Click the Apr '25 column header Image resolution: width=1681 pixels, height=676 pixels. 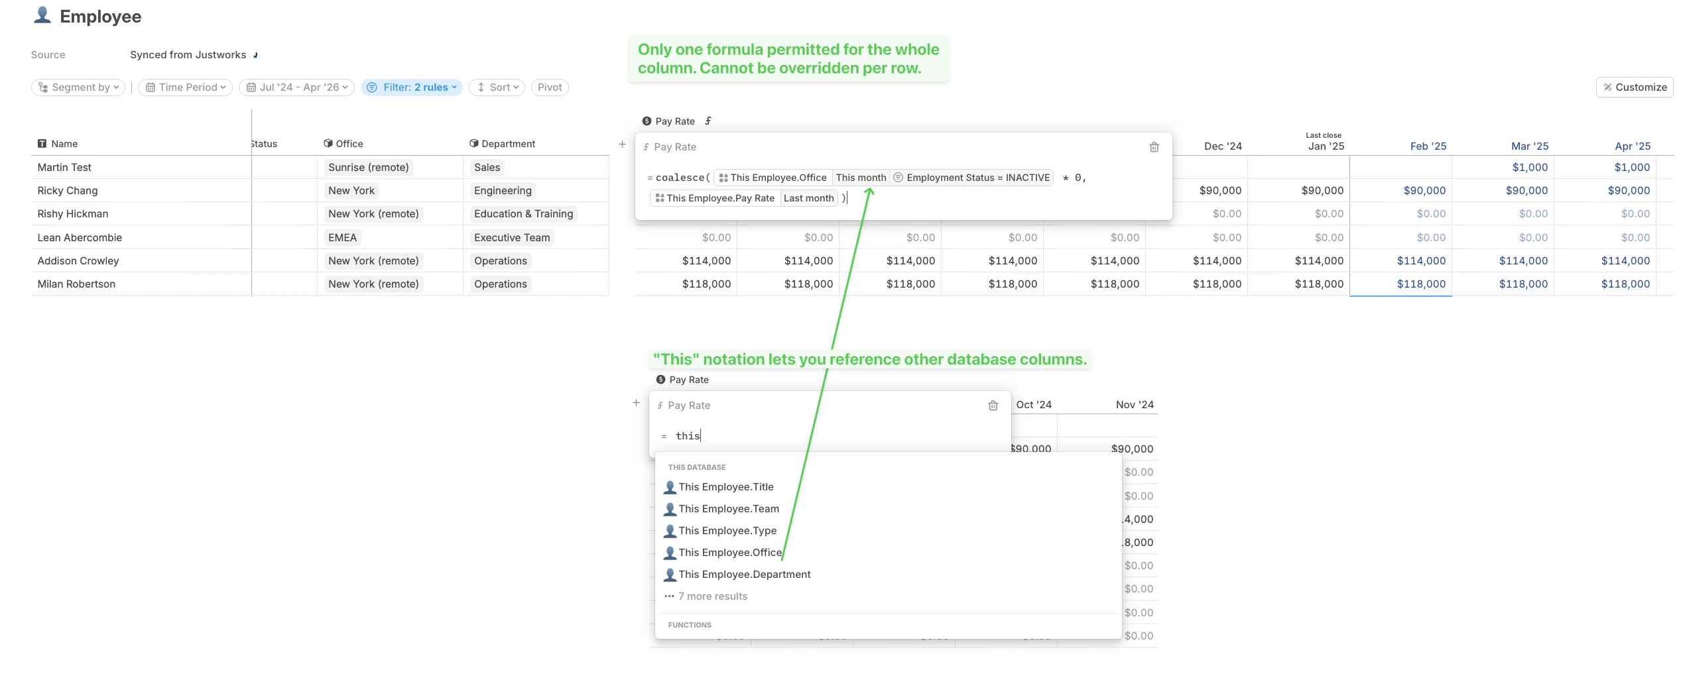click(1633, 146)
